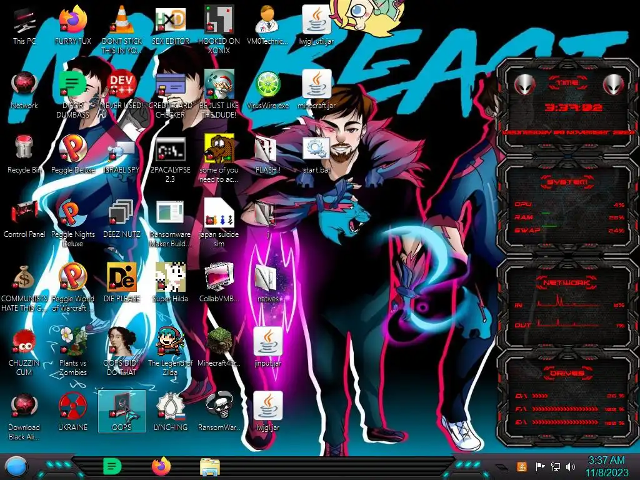Open the Super Hilda game icon
This screenshot has height=480, width=640.
point(170,283)
